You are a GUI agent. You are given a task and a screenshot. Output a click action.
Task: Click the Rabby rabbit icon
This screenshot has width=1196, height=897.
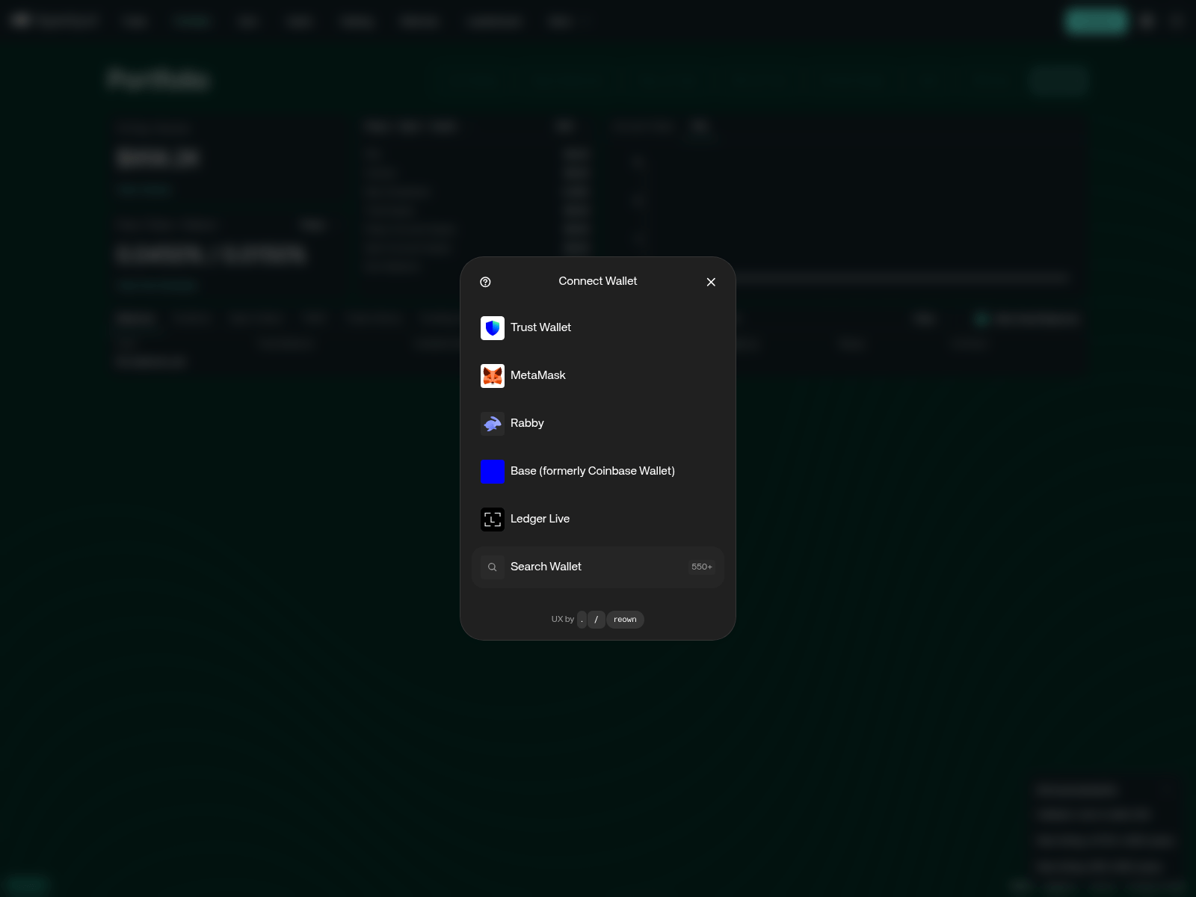[493, 424]
